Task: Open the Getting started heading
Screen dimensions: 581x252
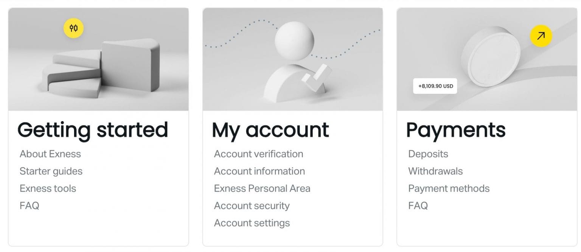Action: point(93,130)
